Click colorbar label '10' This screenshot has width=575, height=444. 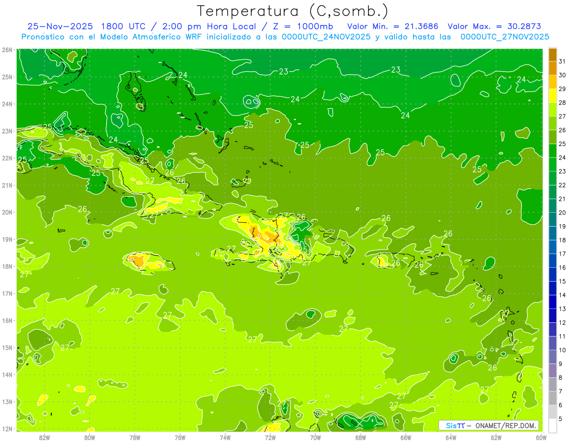pos(562,350)
